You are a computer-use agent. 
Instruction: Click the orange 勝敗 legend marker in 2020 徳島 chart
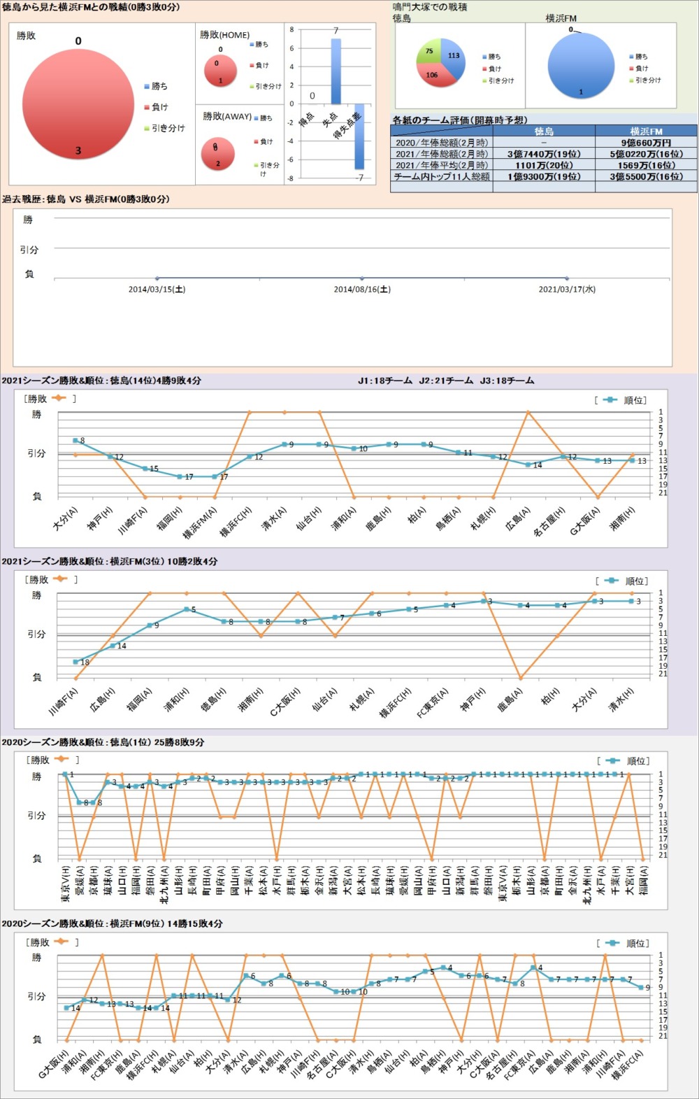click(62, 760)
